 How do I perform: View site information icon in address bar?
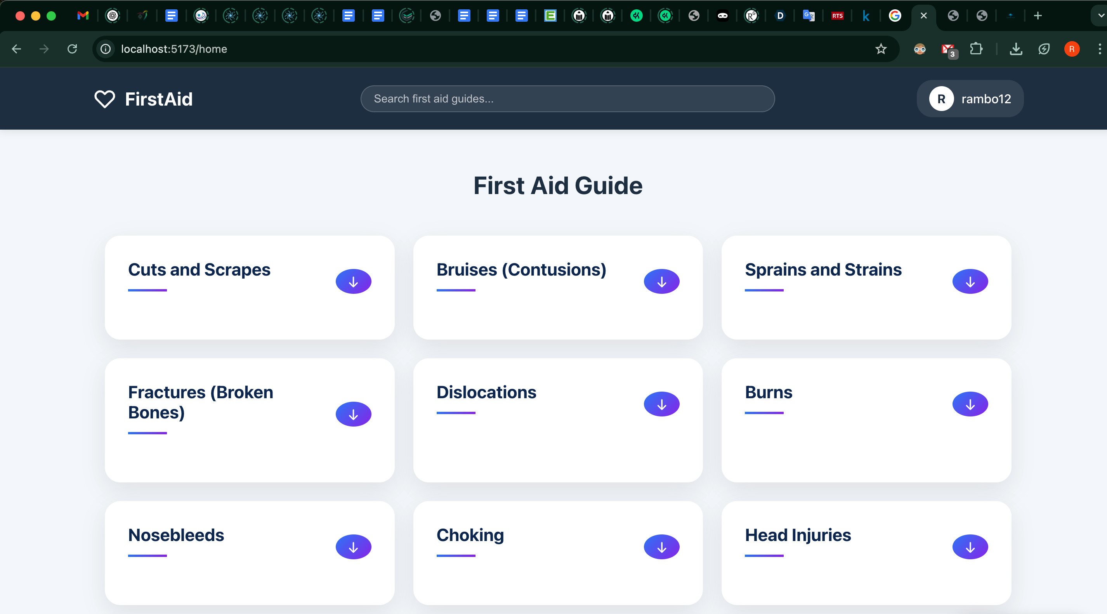coord(106,49)
